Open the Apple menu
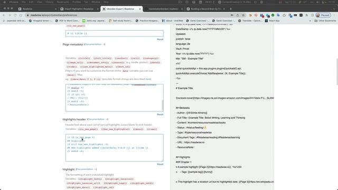The height and width of the screenshot is (190, 338). tap(4, 2)
